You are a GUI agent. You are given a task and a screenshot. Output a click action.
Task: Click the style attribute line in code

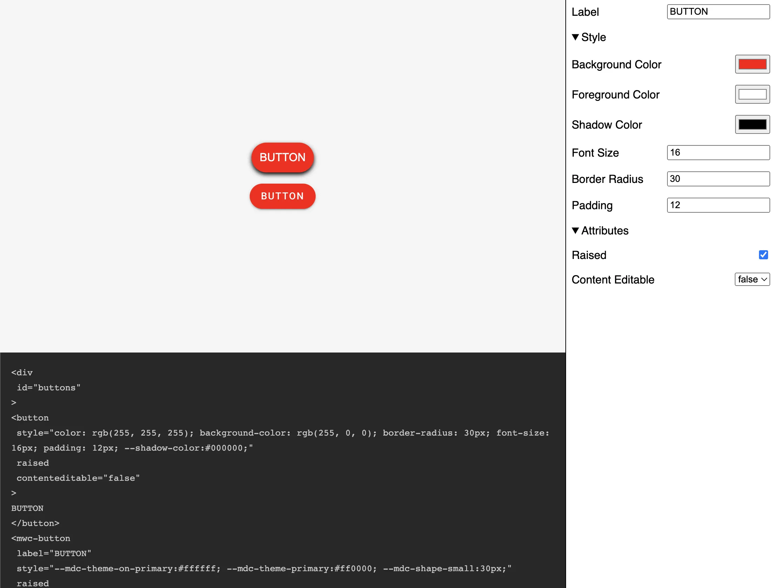pyautogui.click(x=281, y=433)
